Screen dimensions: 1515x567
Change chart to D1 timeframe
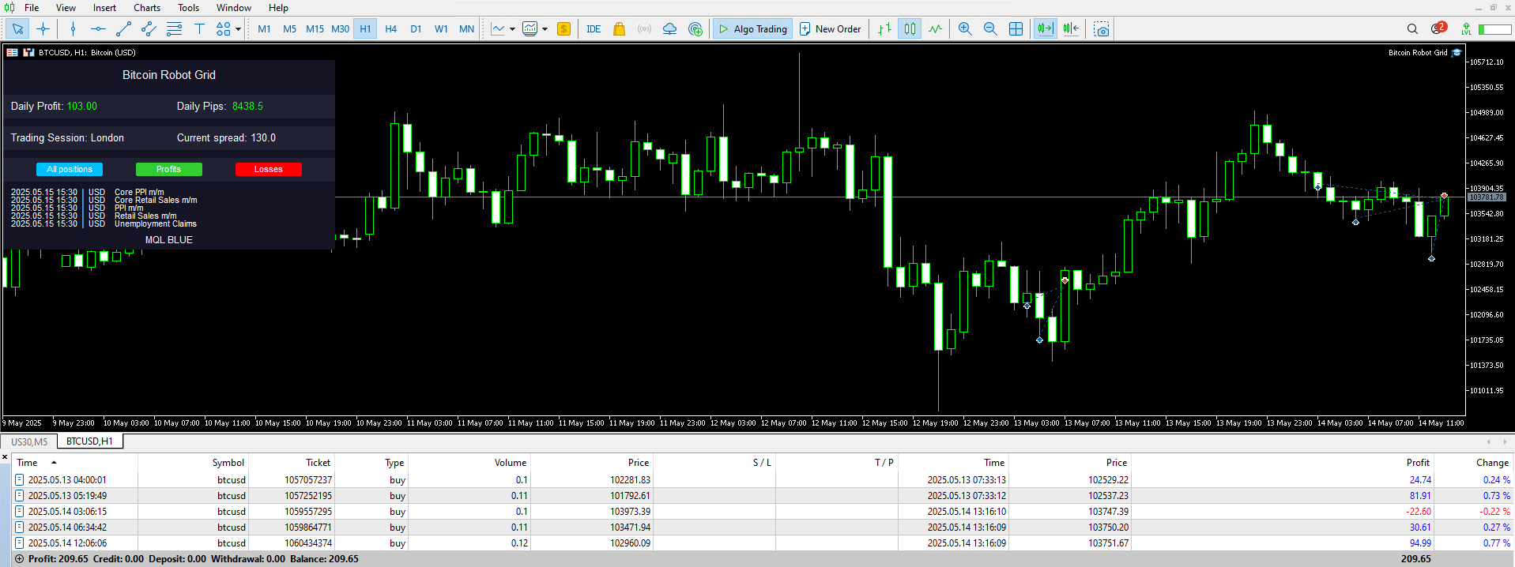tap(416, 29)
